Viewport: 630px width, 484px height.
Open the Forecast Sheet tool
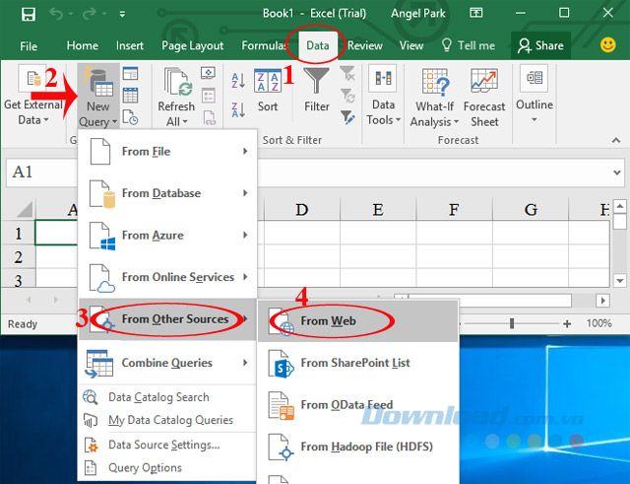point(484,97)
